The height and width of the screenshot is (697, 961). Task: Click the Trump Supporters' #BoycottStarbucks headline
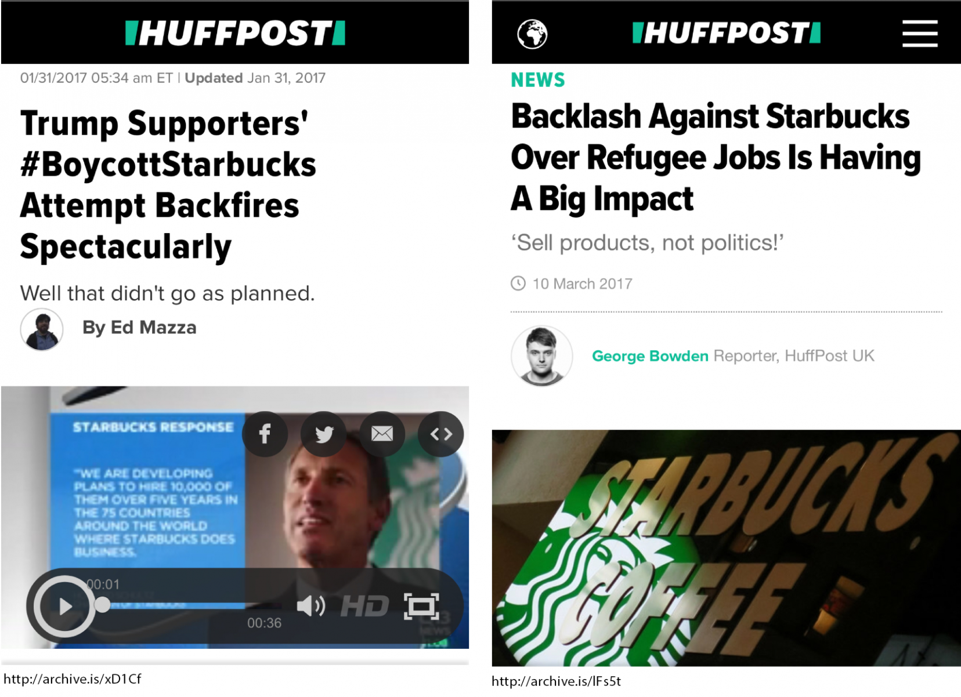168,185
